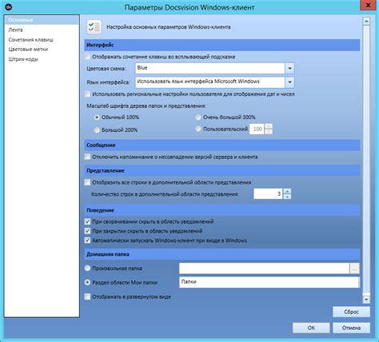Click the scrollbar up arrow
The image size is (379, 342).
[x=366, y=22]
